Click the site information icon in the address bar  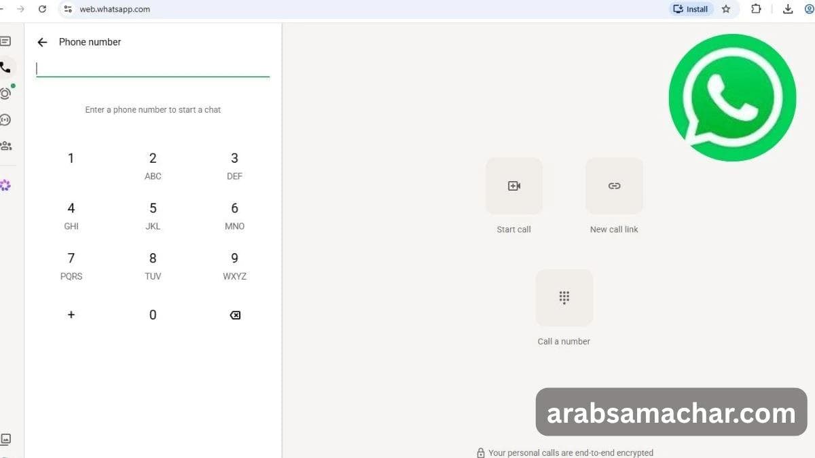coord(67,9)
